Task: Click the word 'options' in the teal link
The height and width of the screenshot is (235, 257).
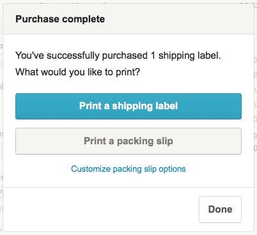Action: (x=172, y=169)
